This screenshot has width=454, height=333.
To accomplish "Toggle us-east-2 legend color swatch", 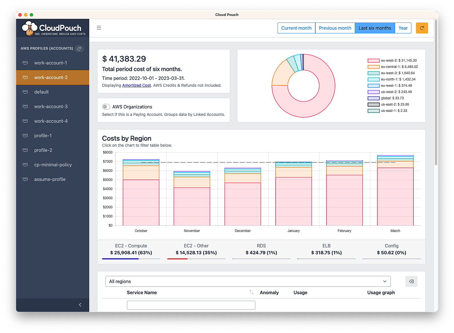I will point(373,104).
